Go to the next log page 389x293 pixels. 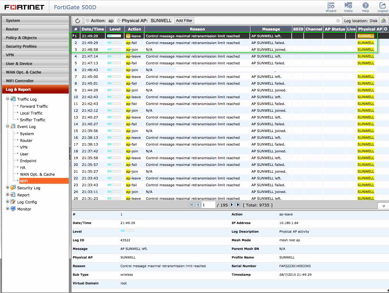click(232, 205)
